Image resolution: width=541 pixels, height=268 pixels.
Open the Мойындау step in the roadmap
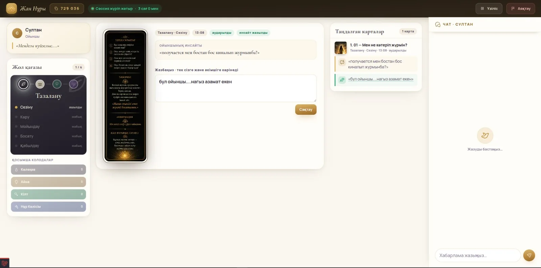pyautogui.click(x=48, y=127)
